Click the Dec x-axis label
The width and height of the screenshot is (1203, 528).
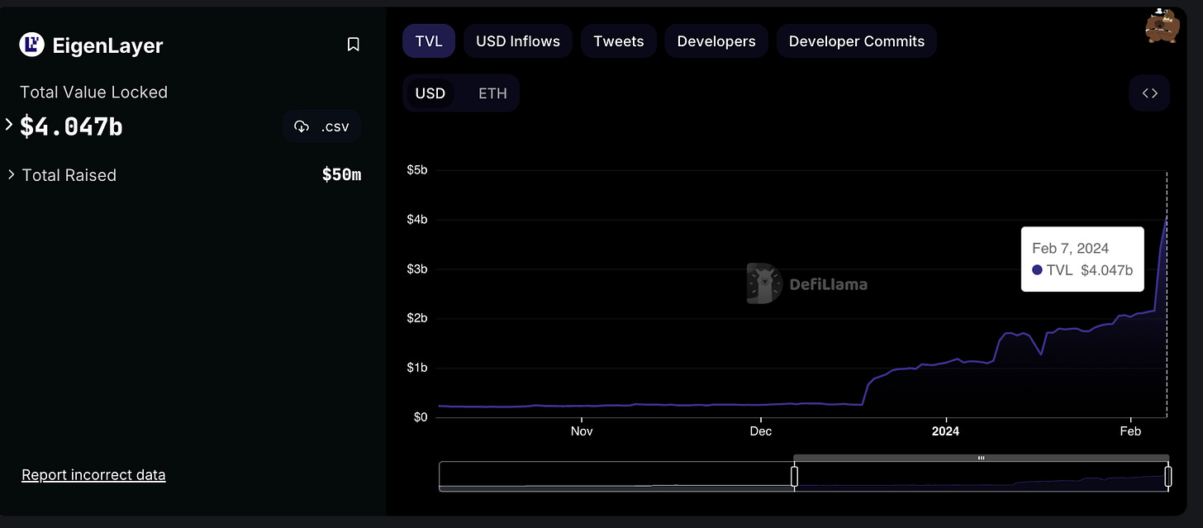pos(760,431)
